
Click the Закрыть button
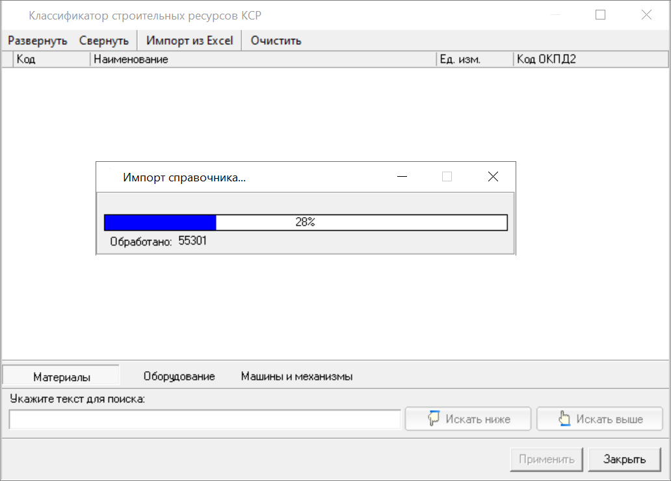(x=624, y=460)
